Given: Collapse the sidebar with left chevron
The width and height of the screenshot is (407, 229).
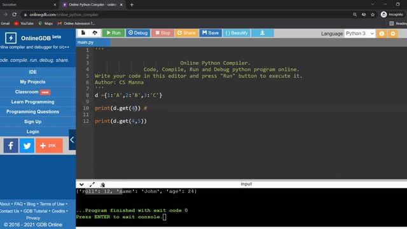Looking at the screenshot, I should (72, 140).
